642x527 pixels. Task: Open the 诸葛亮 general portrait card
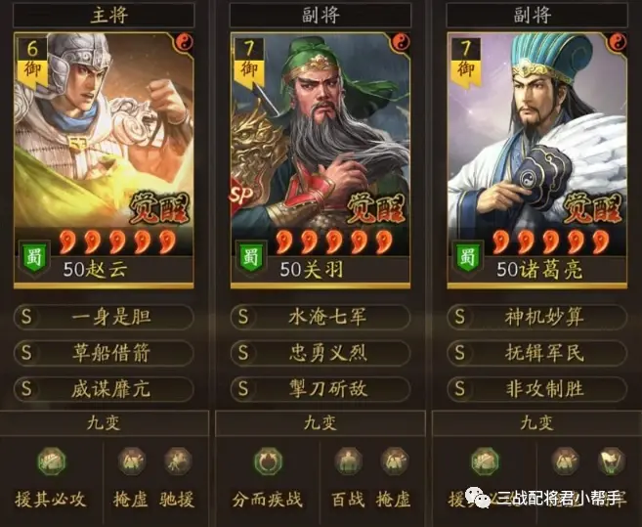click(536, 160)
